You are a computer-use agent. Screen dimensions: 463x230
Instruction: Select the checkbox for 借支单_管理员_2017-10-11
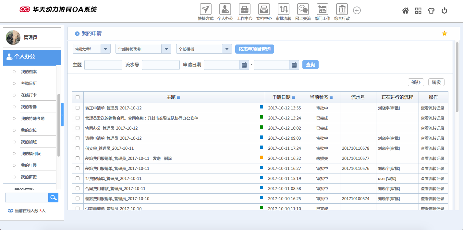tap(77, 148)
